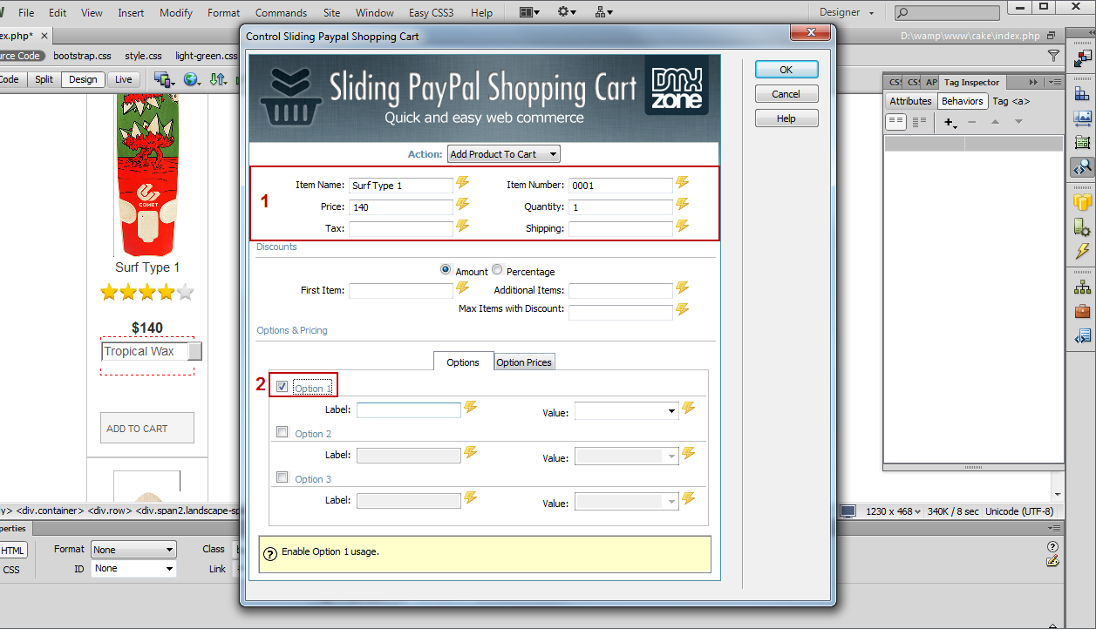Screen dimensions: 1096x629
Task: Toggle the Live view button
Action: (x=124, y=79)
